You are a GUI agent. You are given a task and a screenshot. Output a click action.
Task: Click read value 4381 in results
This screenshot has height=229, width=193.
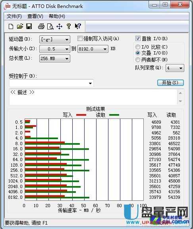[175, 122]
